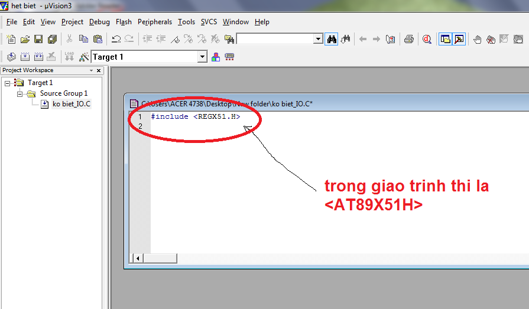Viewport: 529px width, 309px height.
Task: Open Project Workspace panel dropdown arrow
Action: (91, 70)
